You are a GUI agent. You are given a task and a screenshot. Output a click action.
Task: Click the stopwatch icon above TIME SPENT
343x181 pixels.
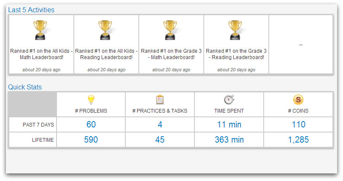(x=229, y=100)
